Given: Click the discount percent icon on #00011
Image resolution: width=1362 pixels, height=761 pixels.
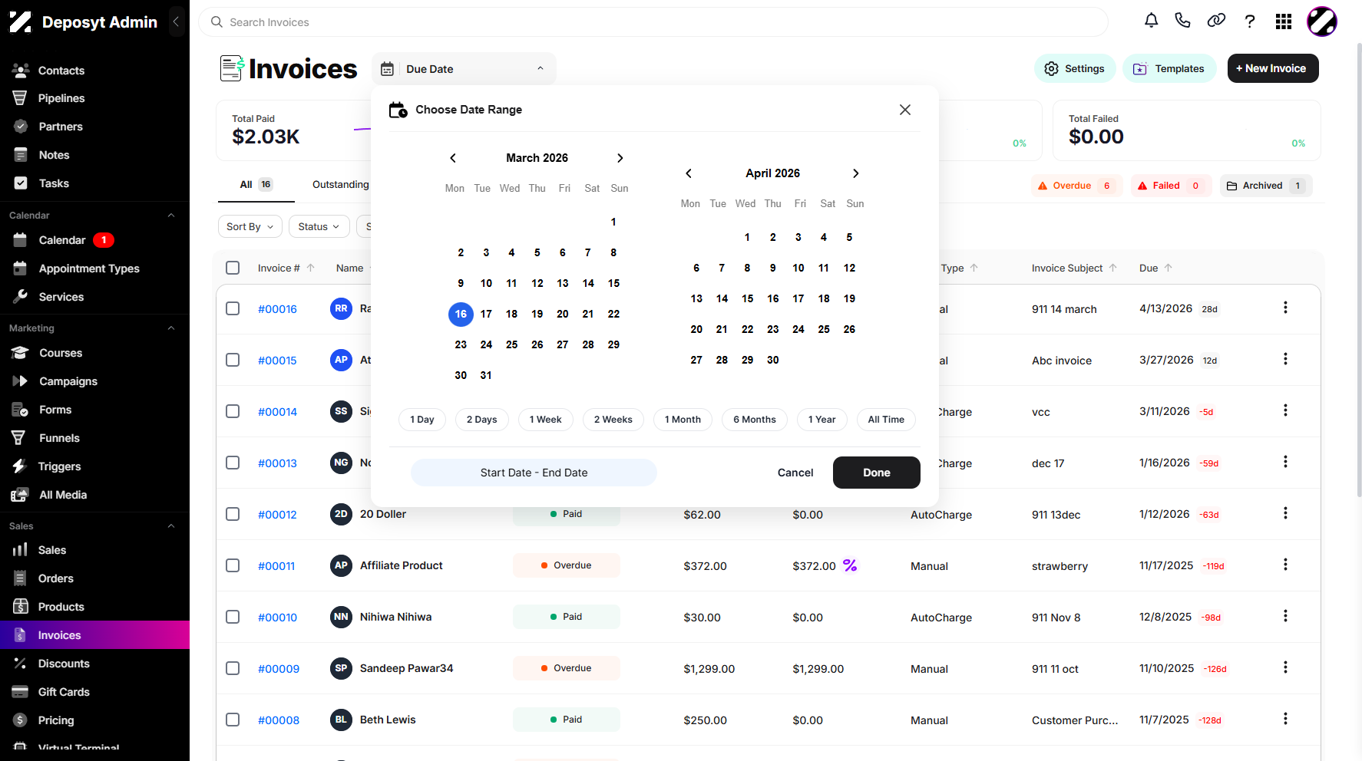Looking at the screenshot, I should (850, 565).
